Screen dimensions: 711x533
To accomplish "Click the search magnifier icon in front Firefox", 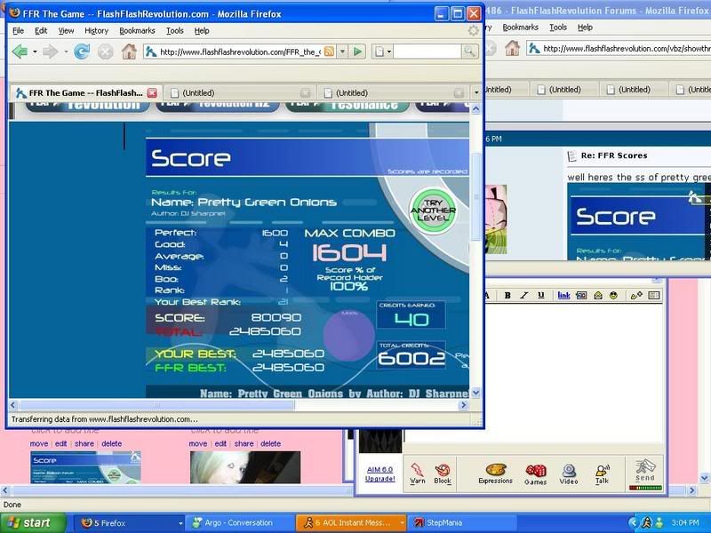I will point(469,52).
